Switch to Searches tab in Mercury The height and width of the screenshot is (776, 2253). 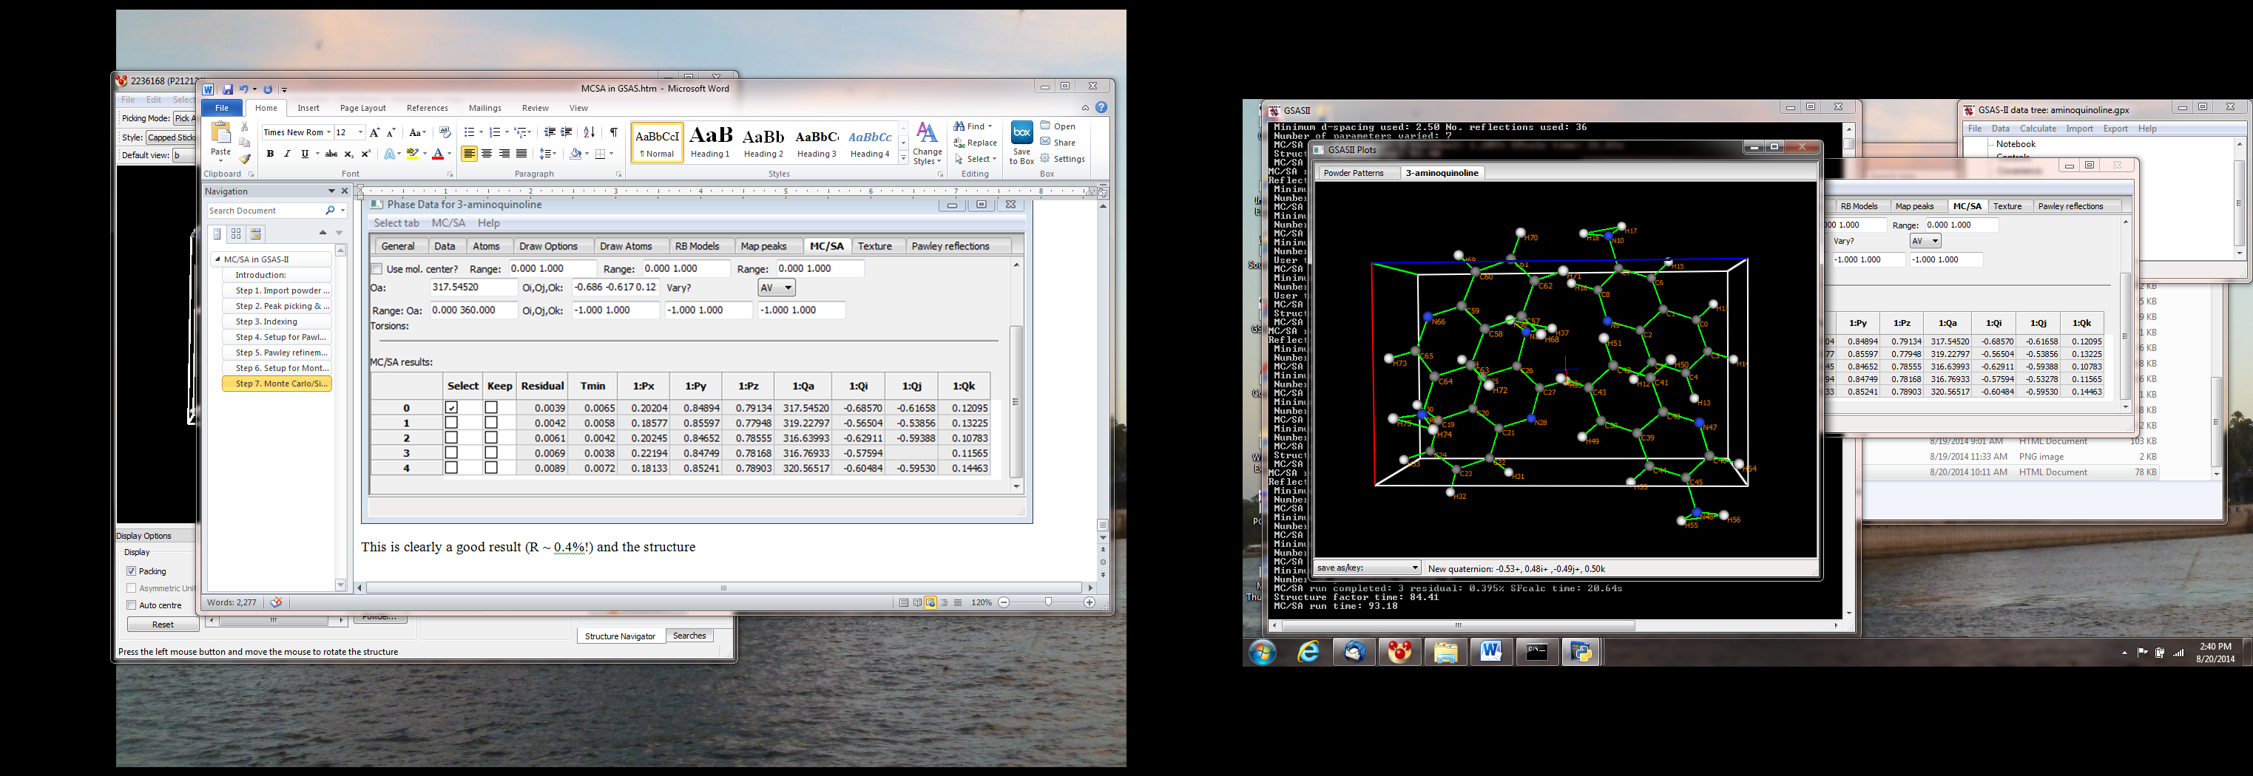tap(689, 636)
